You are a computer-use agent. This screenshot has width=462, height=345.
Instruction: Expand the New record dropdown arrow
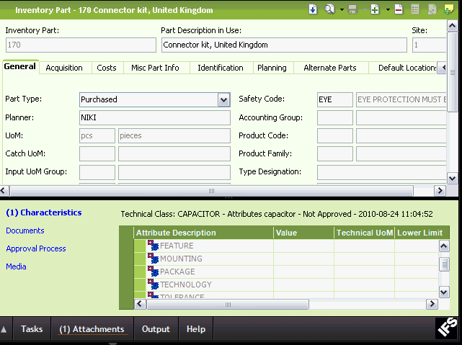(x=388, y=9)
